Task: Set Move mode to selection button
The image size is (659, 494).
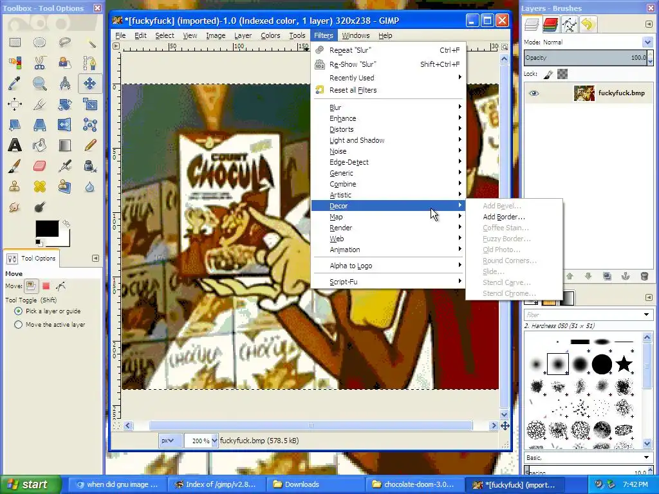Action: coord(46,286)
